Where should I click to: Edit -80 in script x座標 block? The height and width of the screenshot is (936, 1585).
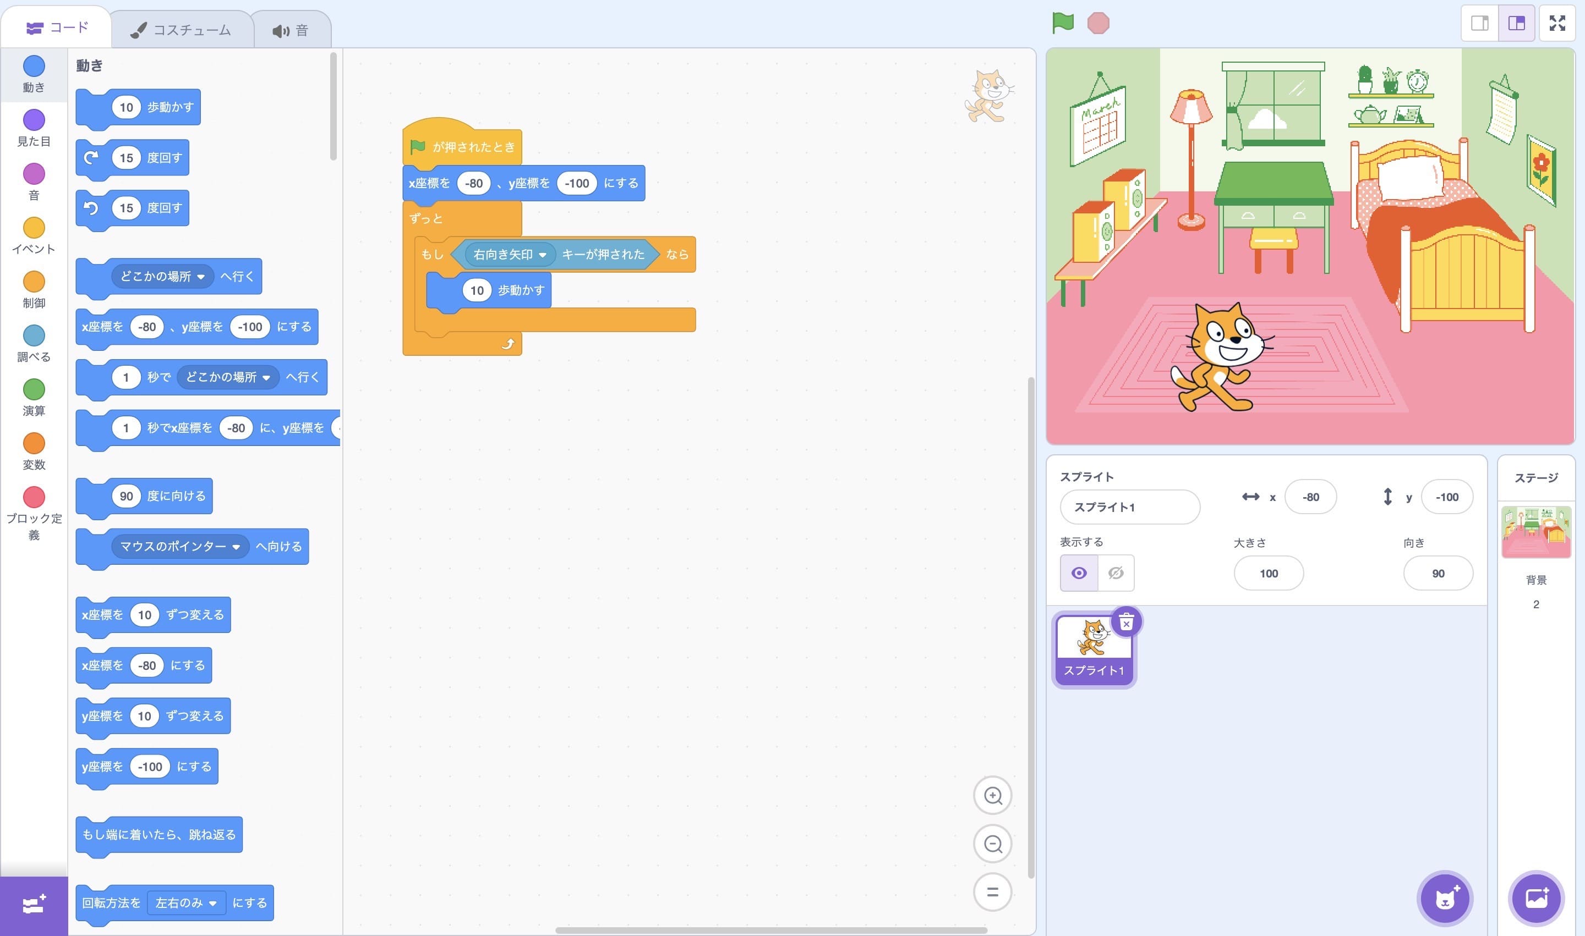(x=473, y=184)
